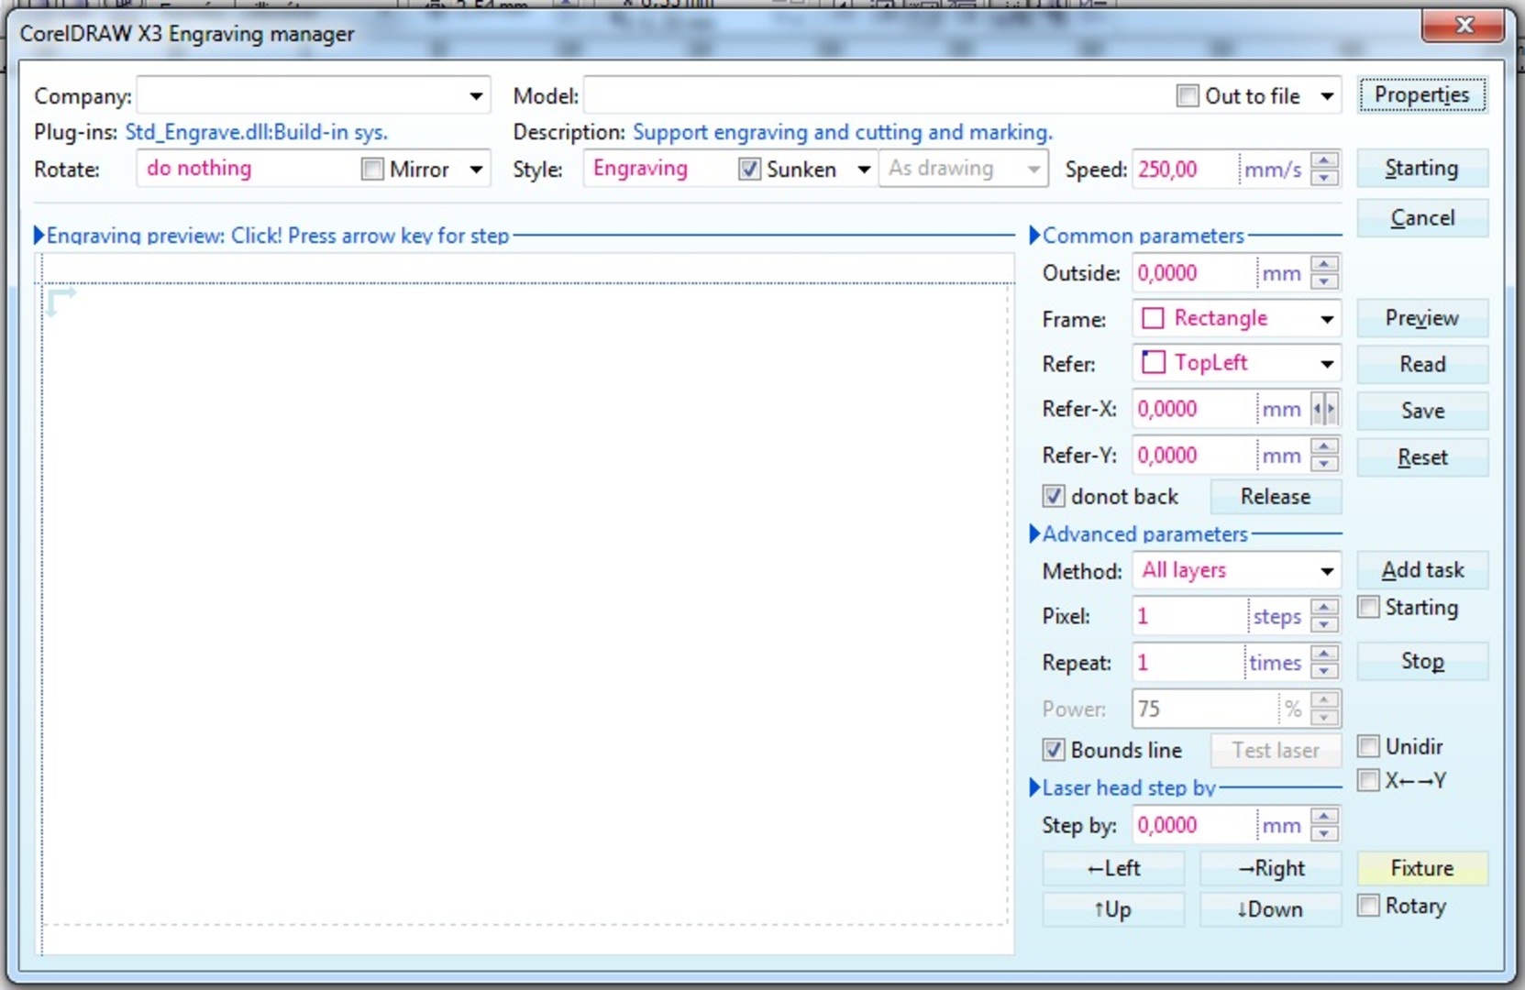Increase Outside value with up spinner
This screenshot has width=1525, height=990.
tap(1323, 264)
